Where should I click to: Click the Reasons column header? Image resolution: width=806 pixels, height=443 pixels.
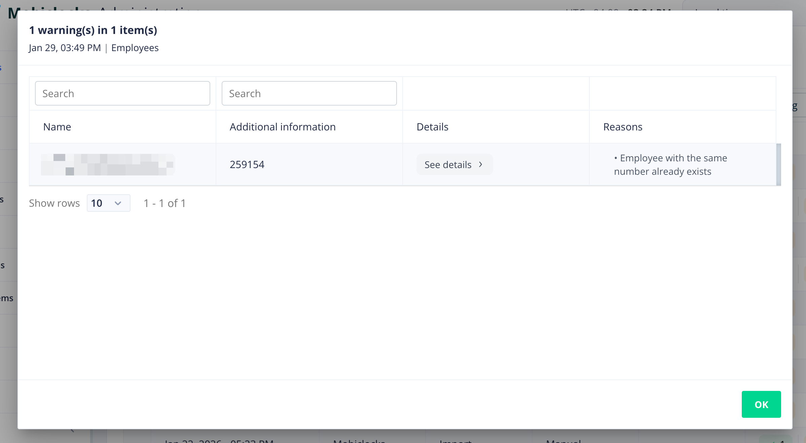tap(623, 127)
